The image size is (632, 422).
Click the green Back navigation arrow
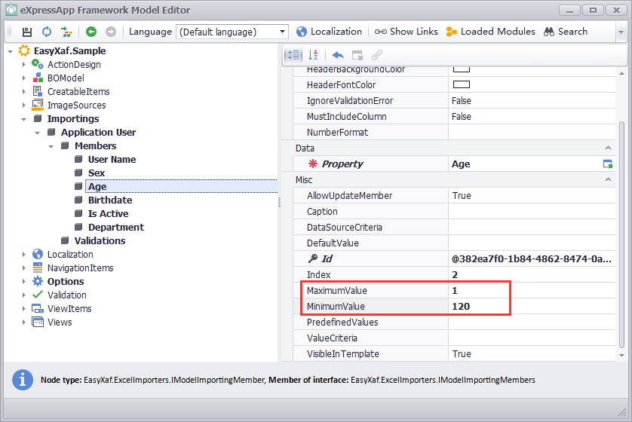tap(91, 32)
